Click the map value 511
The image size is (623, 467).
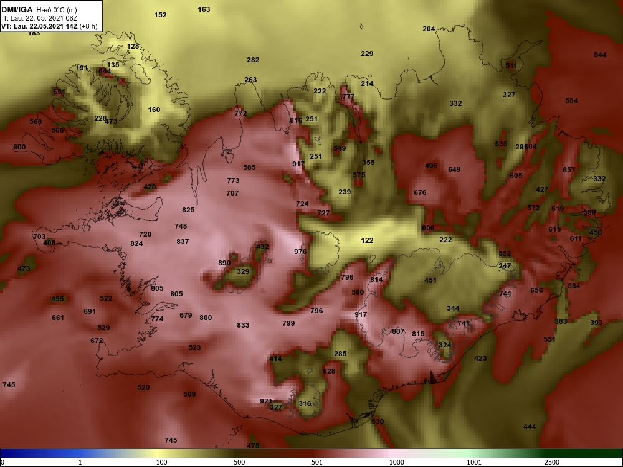511,65
